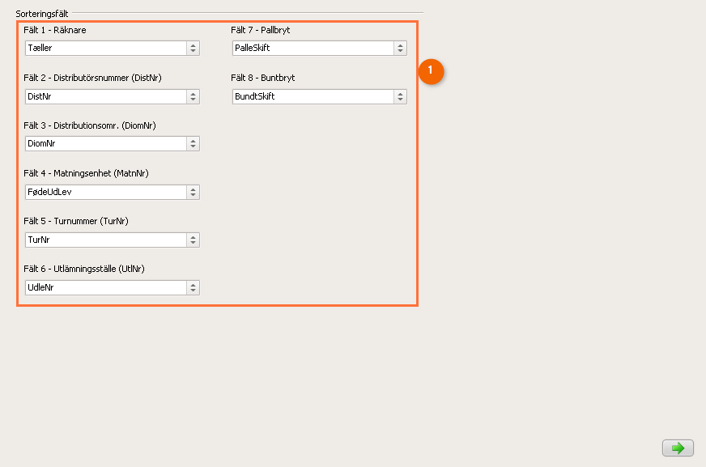
Task: Open the DistNr combo box arrows
Action: click(194, 96)
